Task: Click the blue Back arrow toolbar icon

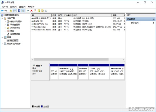Action: (2, 11)
